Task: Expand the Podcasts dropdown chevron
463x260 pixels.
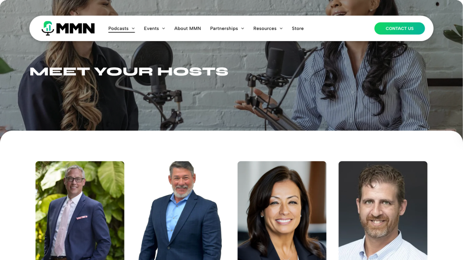Action: pos(133,29)
